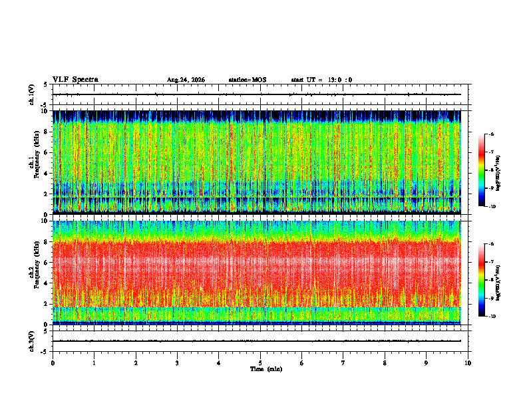Click the -6 label on upper color bar

point(491,134)
